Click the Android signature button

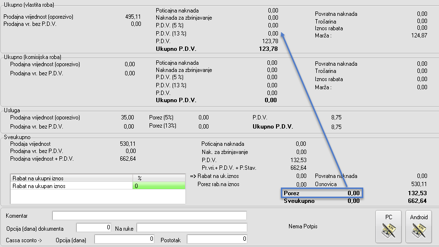click(x=418, y=226)
